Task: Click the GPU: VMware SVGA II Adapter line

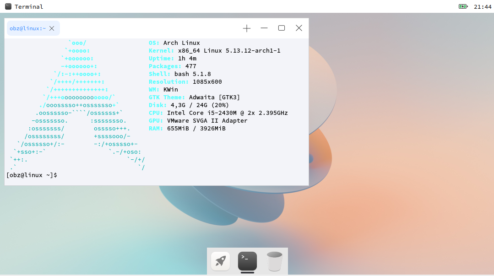Action: 198,121
